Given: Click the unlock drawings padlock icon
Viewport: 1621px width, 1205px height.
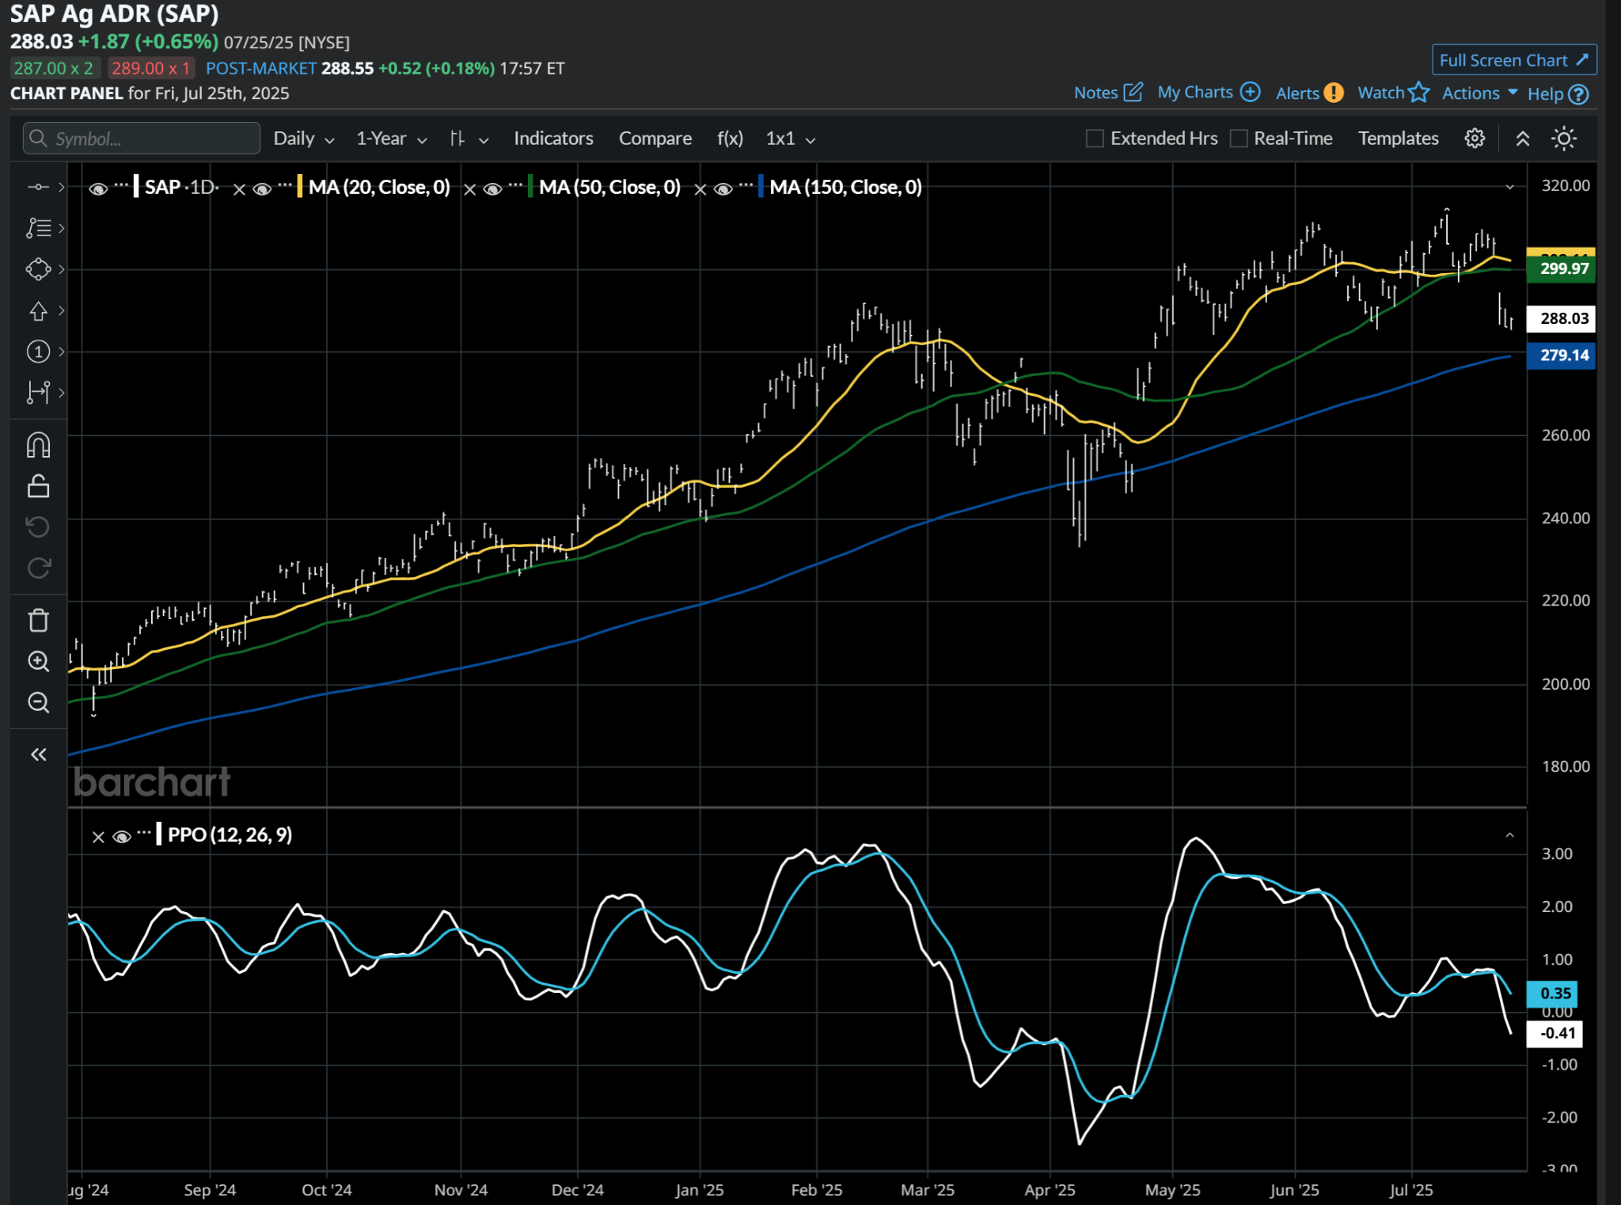Looking at the screenshot, I should pos(38,485).
